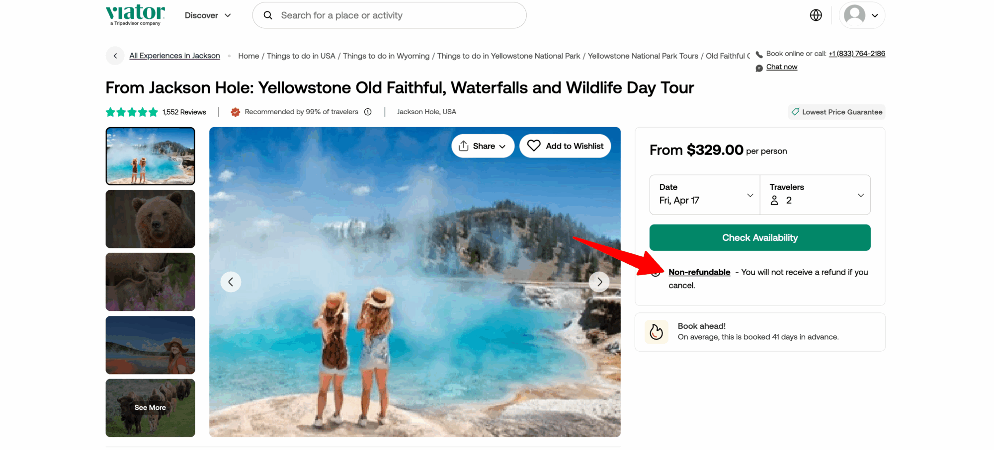
Task: Click the back arrow beside All Experiences
Action: [x=115, y=56]
